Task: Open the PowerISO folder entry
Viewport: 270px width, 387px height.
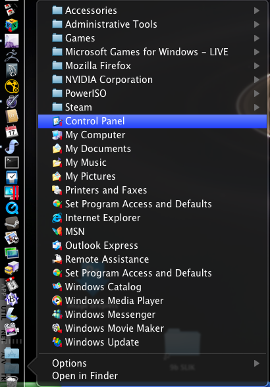Action: (152, 93)
